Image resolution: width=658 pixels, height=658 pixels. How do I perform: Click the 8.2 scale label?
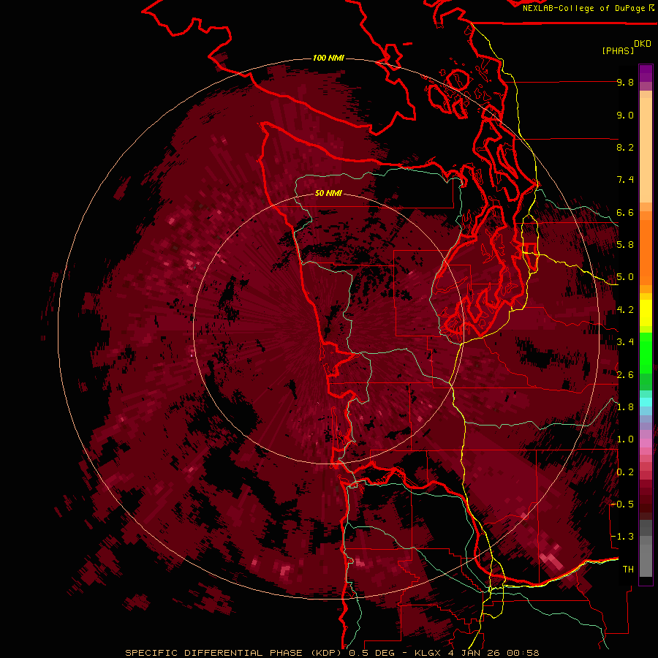pos(625,147)
